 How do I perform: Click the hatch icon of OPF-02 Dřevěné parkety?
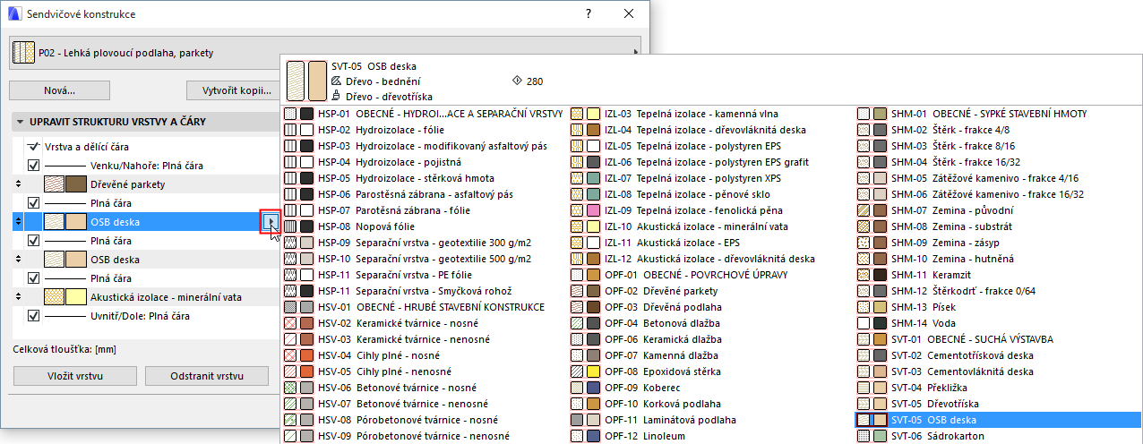(577, 291)
